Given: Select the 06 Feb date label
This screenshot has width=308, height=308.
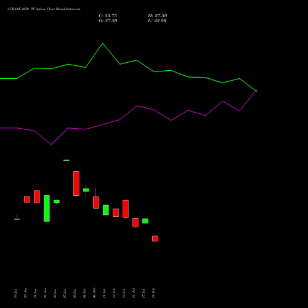Looking at the screenshot, I should [x=94, y=293].
